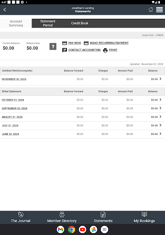The width and height of the screenshot is (165, 235).
Task: Click the contact accounting chat icon
Action: tap(65, 50)
